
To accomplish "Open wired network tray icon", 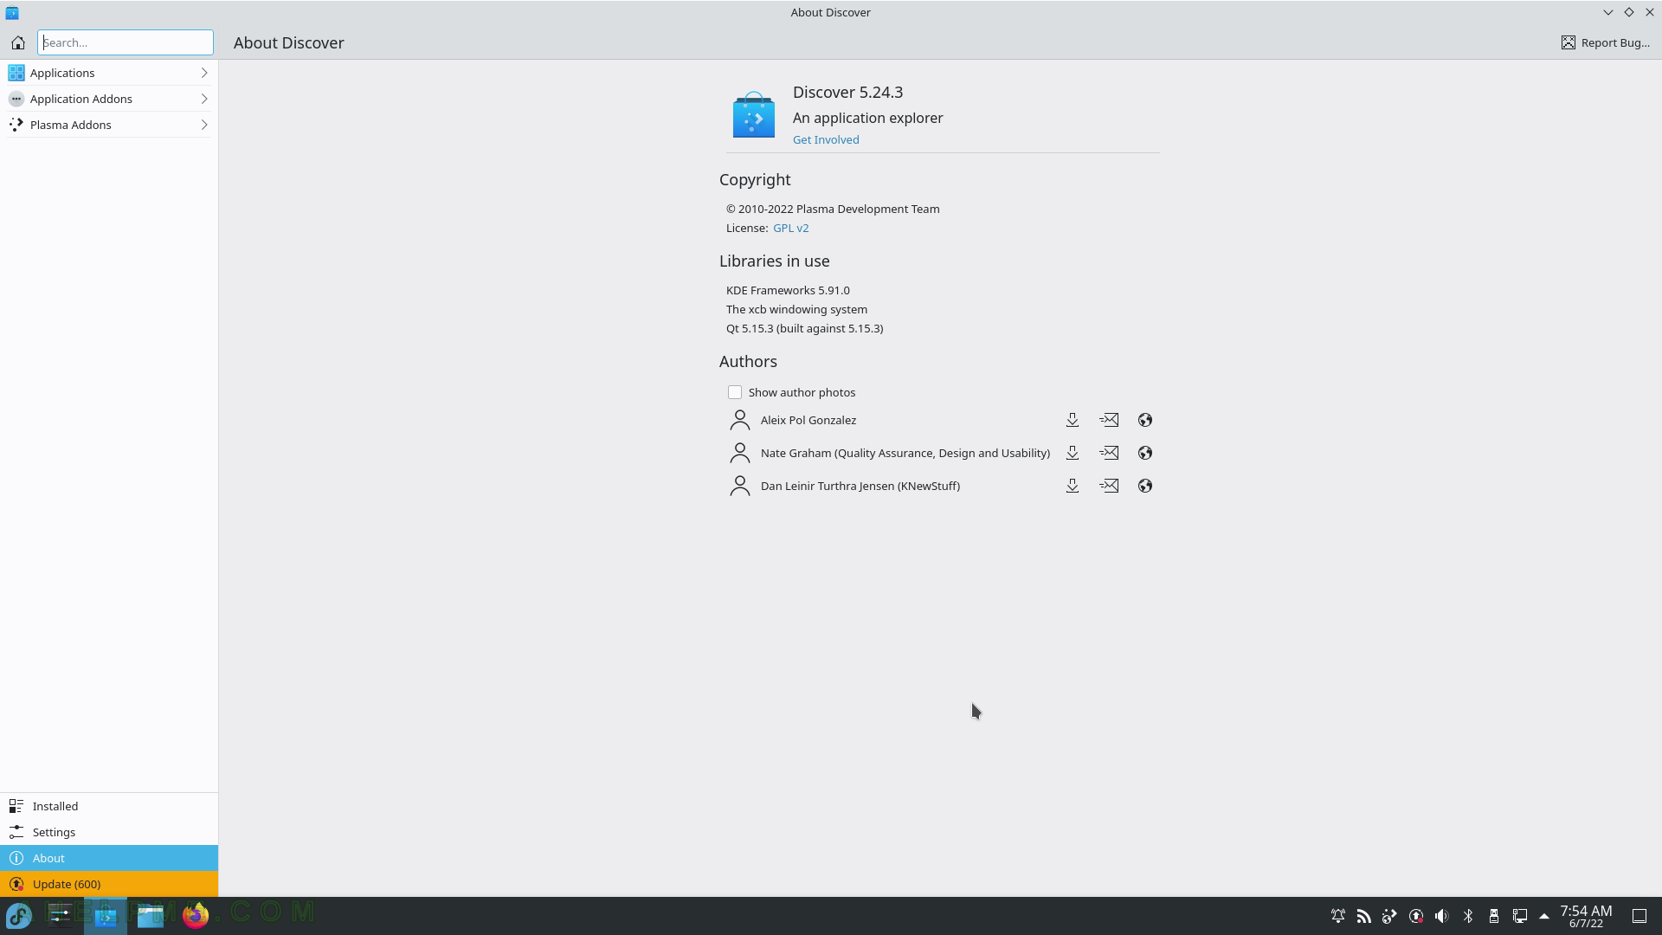I will click(x=1520, y=916).
